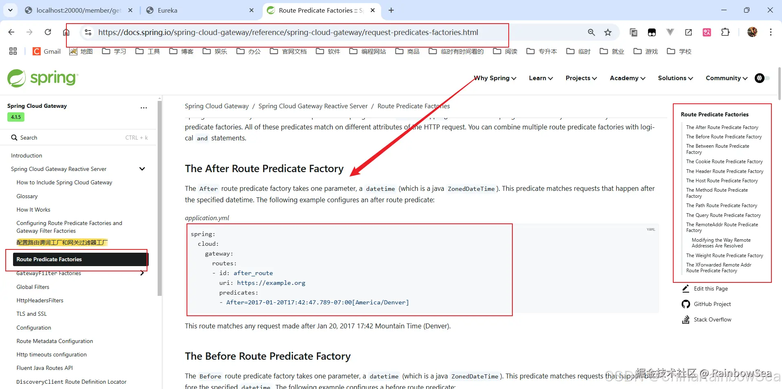The height and width of the screenshot is (389, 782).
Task: Bookmark this page with the star
Action: (x=608, y=32)
